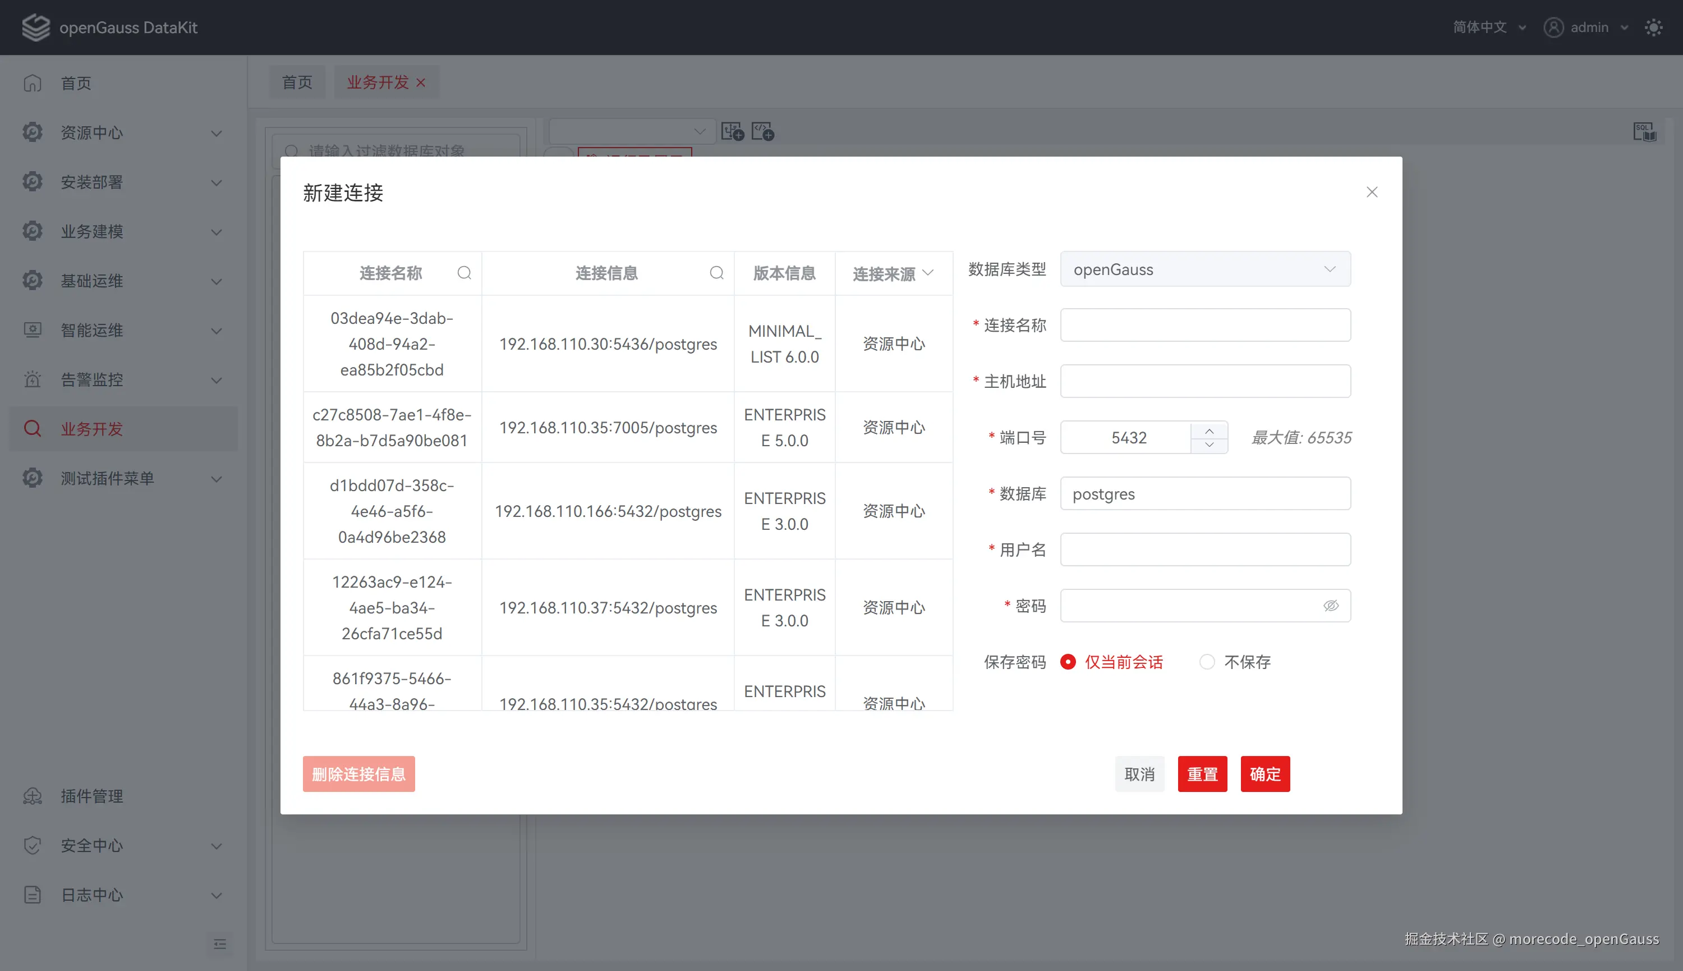Click the theme toggle sun icon

(x=1654, y=28)
